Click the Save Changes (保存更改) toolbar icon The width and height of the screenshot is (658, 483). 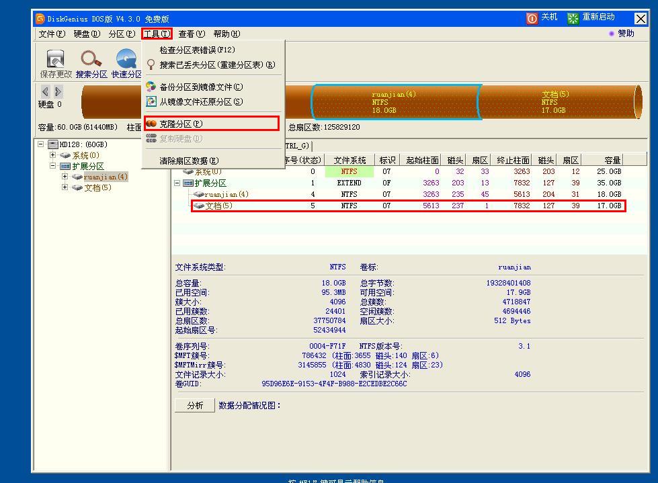(x=55, y=58)
